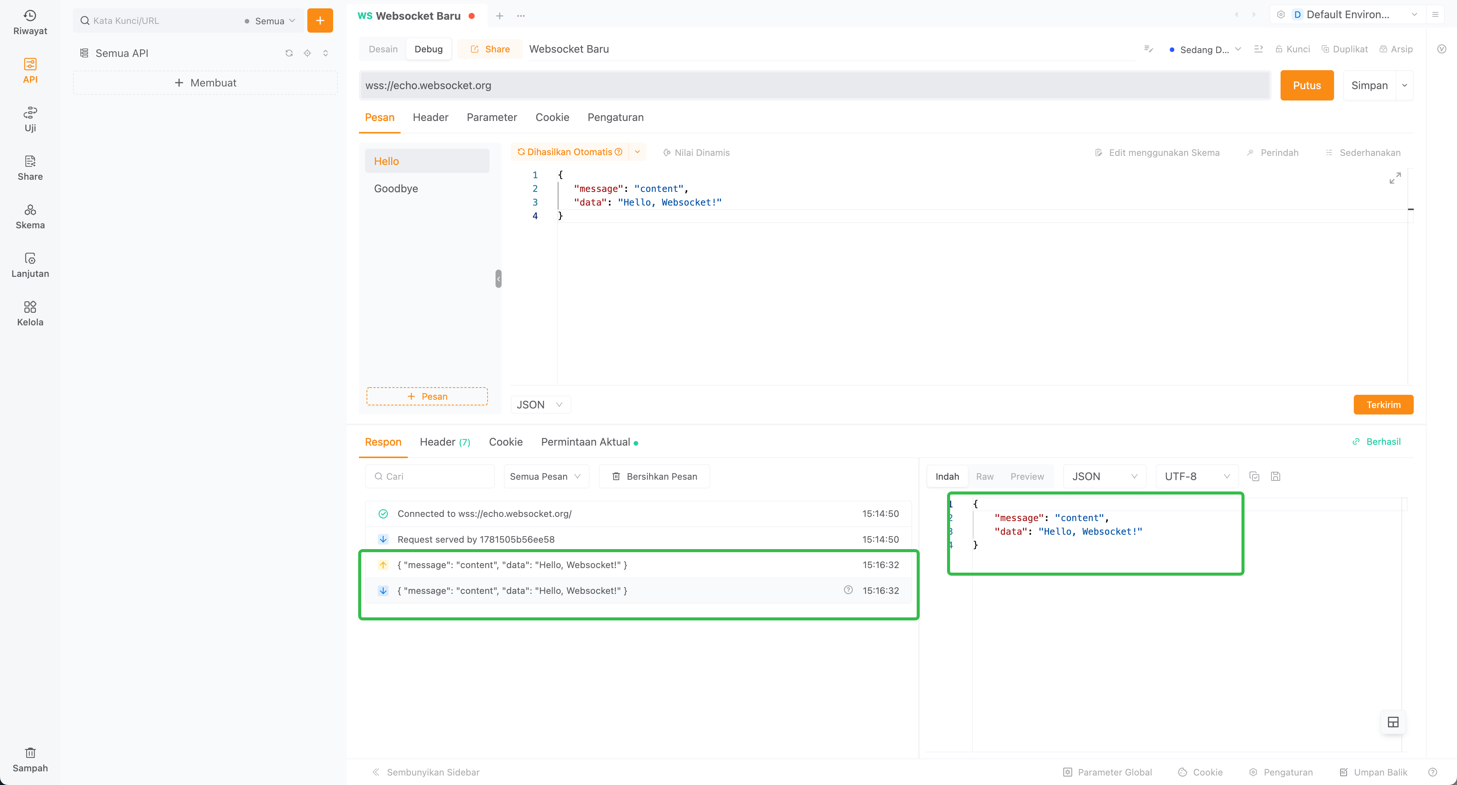Refresh the Semua API list
The width and height of the screenshot is (1457, 785).
coord(289,53)
